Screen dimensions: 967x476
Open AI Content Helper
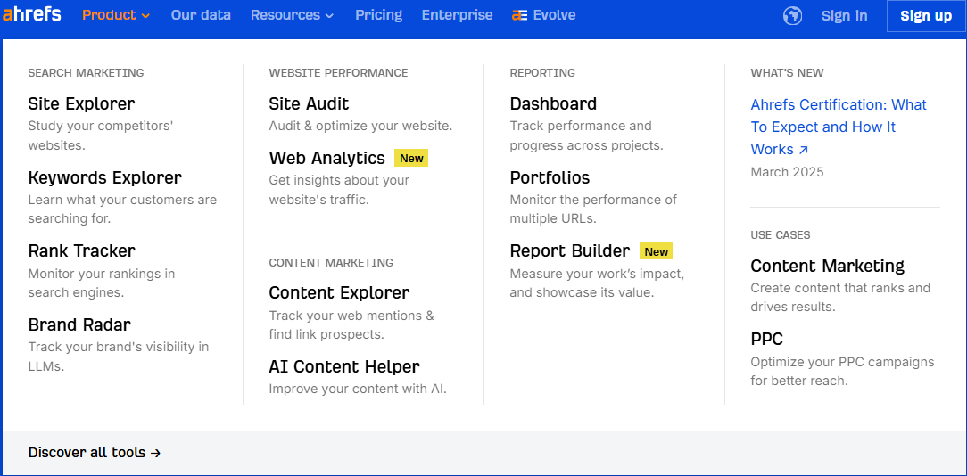tap(344, 366)
